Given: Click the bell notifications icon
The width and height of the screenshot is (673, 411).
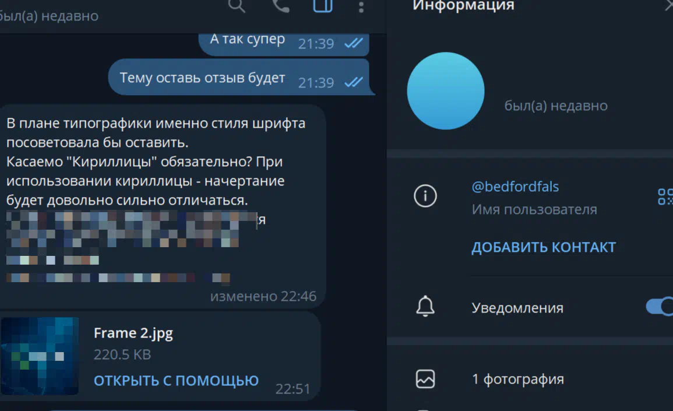Looking at the screenshot, I should point(425,306).
